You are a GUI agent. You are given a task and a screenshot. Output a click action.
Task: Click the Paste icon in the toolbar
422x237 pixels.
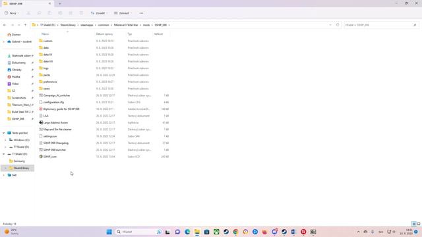click(49, 13)
